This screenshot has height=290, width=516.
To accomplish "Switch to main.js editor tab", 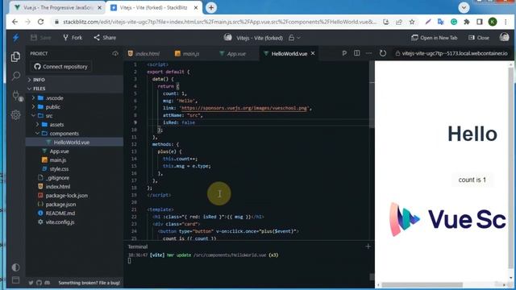I will 187,54.
